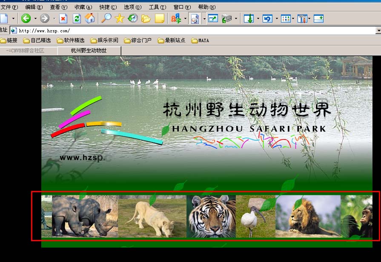The width and height of the screenshot is (381, 262).
Task: Expand the Forward button history dropdown
Action: [54, 18]
